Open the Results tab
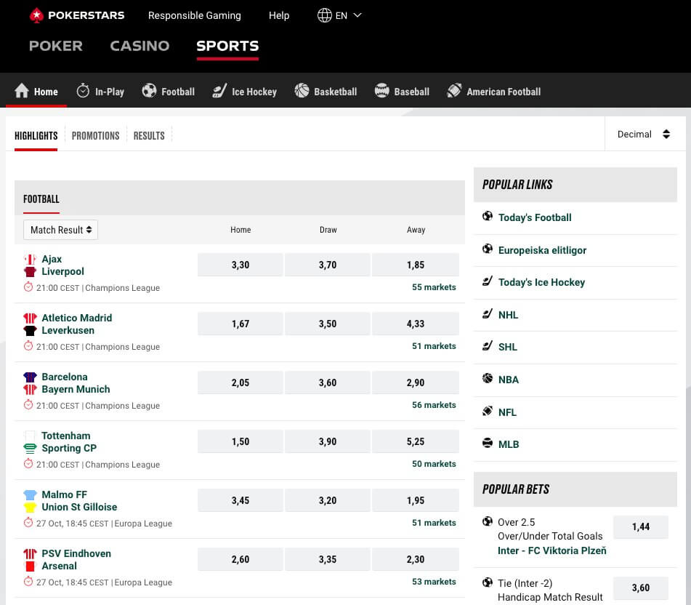 [149, 136]
